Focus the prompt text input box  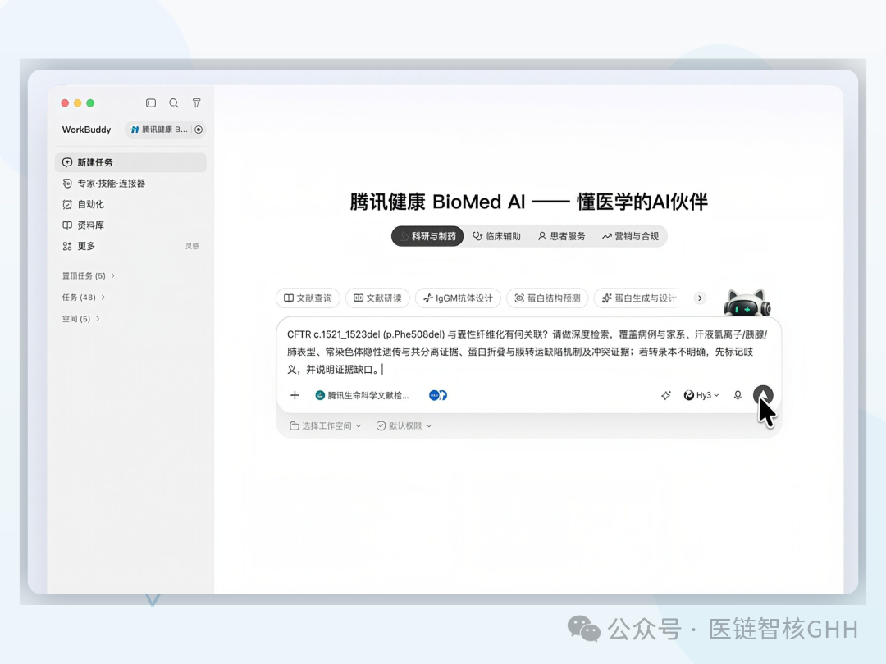coord(528,352)
